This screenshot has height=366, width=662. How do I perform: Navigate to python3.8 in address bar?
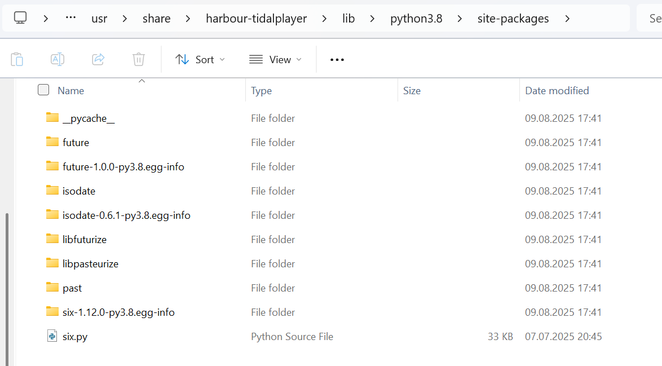(416, 19)
